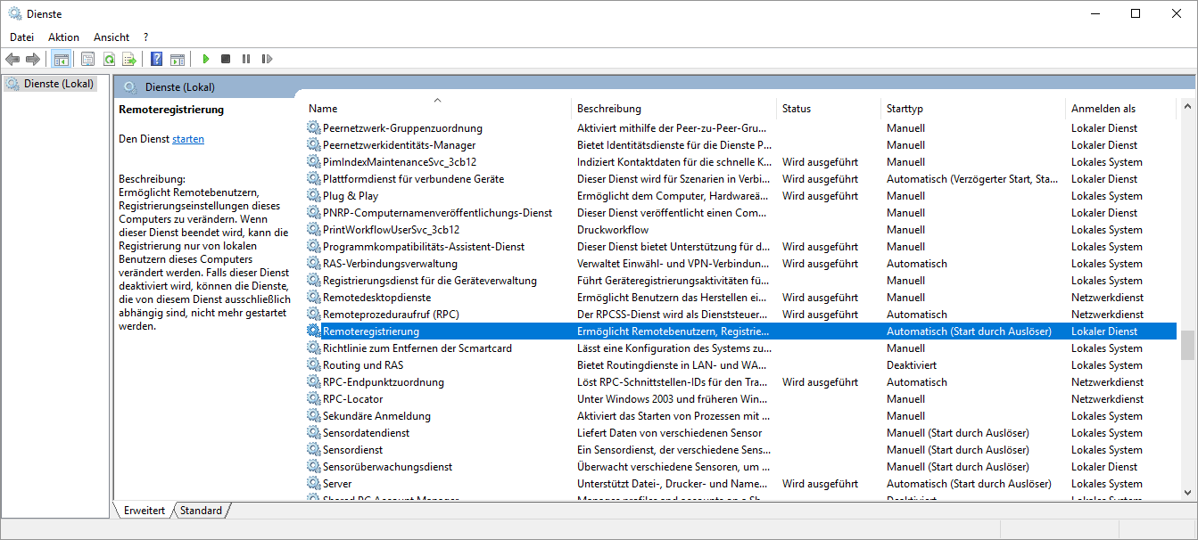
Task: Open Help via blue question mark icon
Action: pos(156,59)
